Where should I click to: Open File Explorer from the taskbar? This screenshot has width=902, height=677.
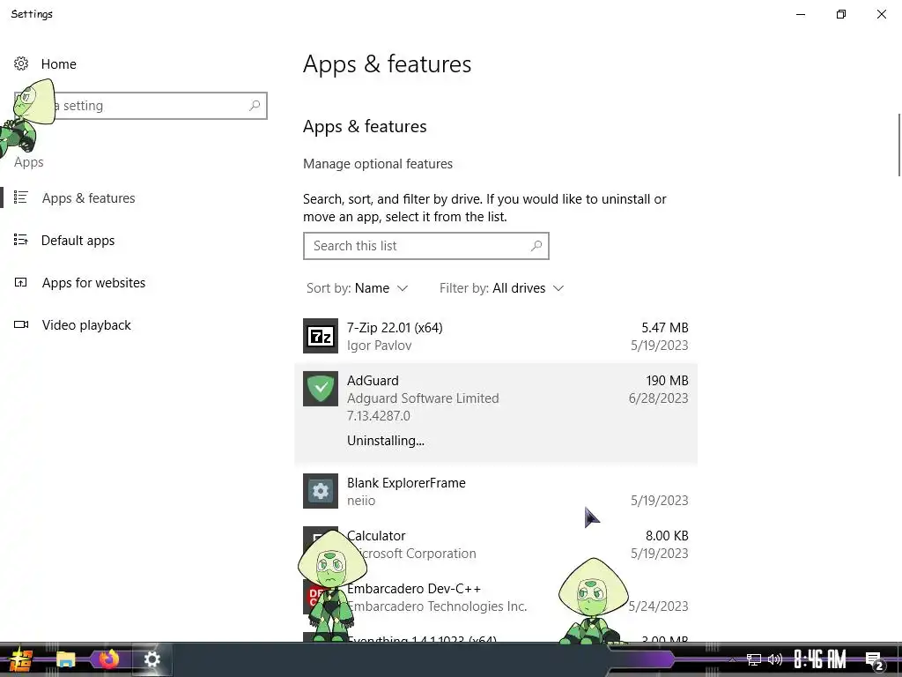point(65,659)
